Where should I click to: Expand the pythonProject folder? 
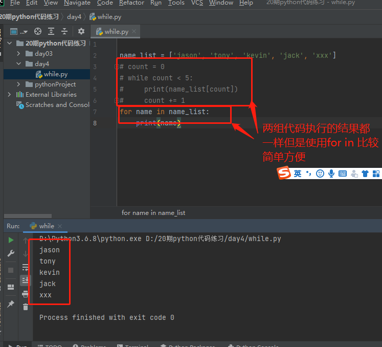pos(18,84)
